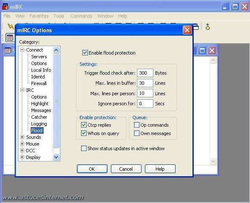250x203 pixels.
Task: Uncheck Enable flood protection
Action: click(85, 53)
